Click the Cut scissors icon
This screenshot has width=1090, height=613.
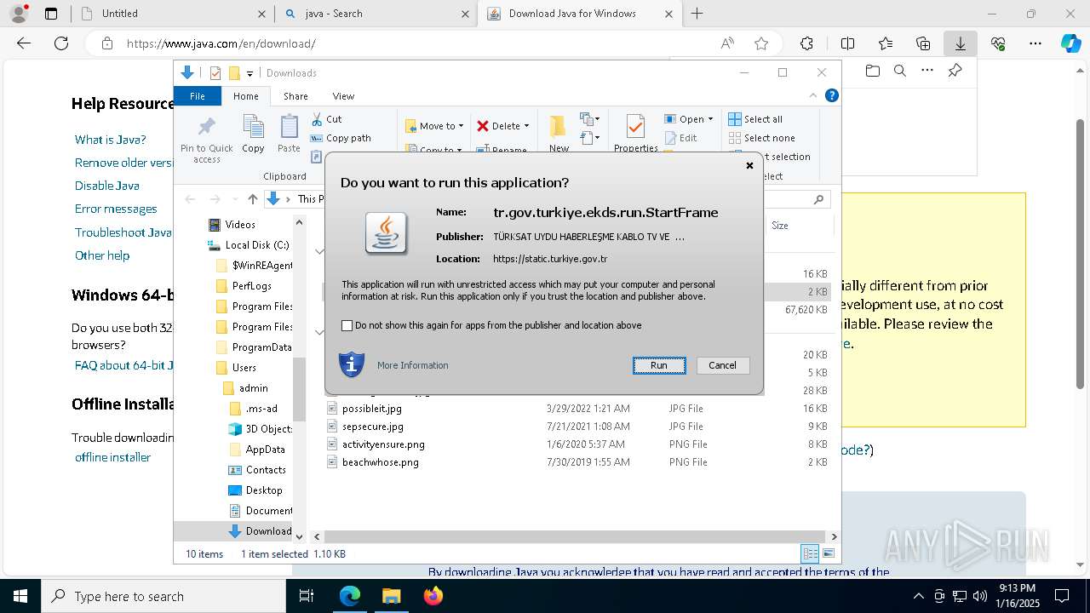click(318, 119)
